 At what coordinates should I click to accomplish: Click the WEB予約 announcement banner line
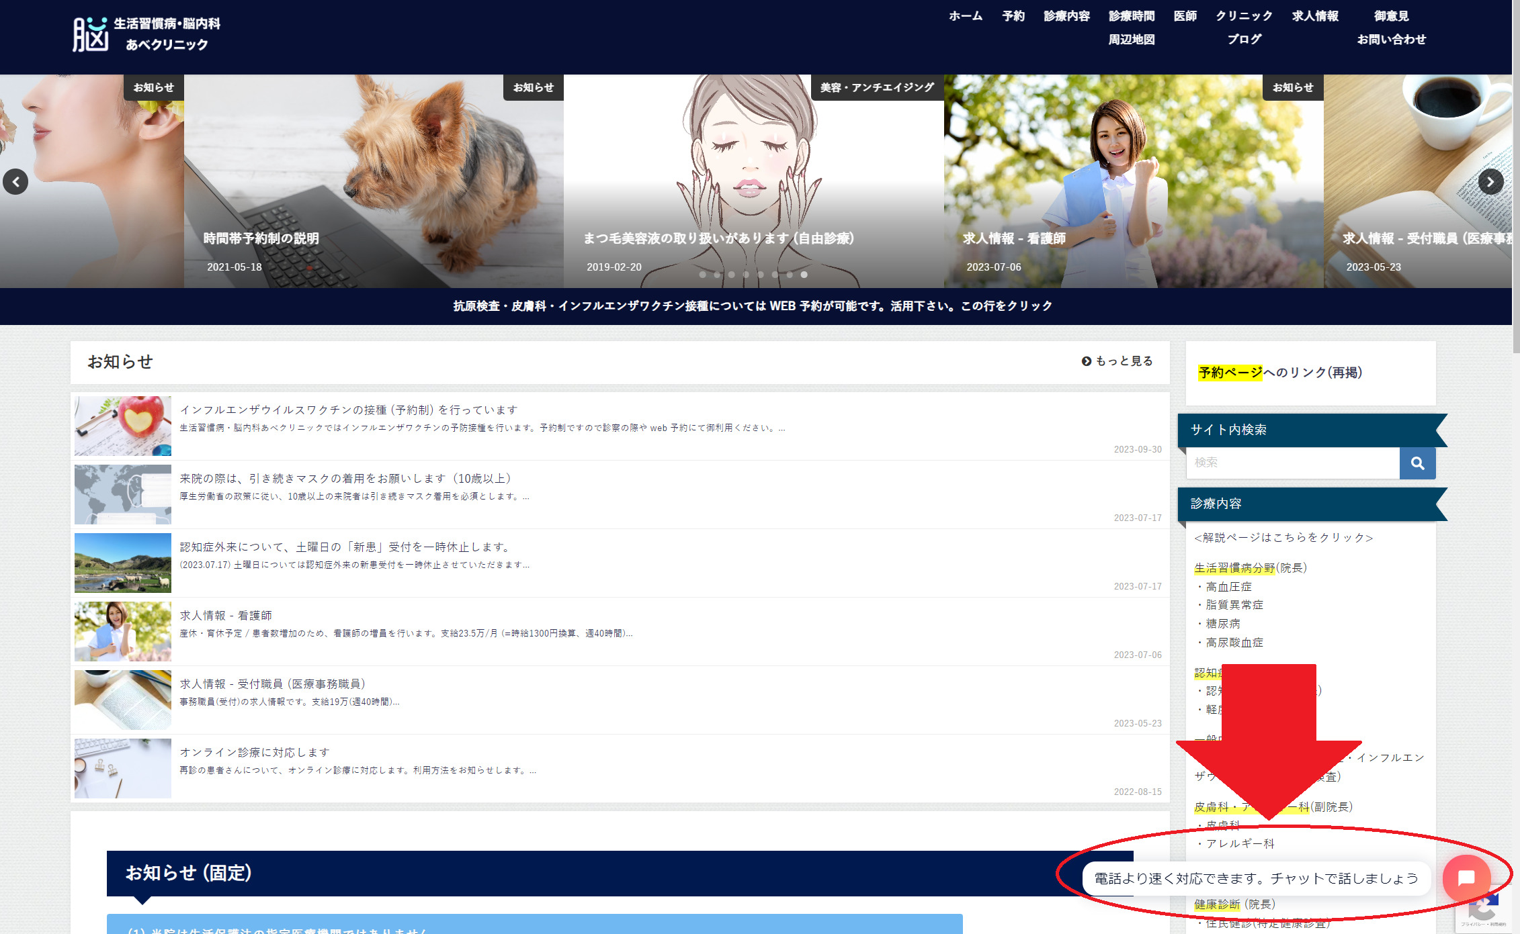pyautogui.click(x=753, y=306)
